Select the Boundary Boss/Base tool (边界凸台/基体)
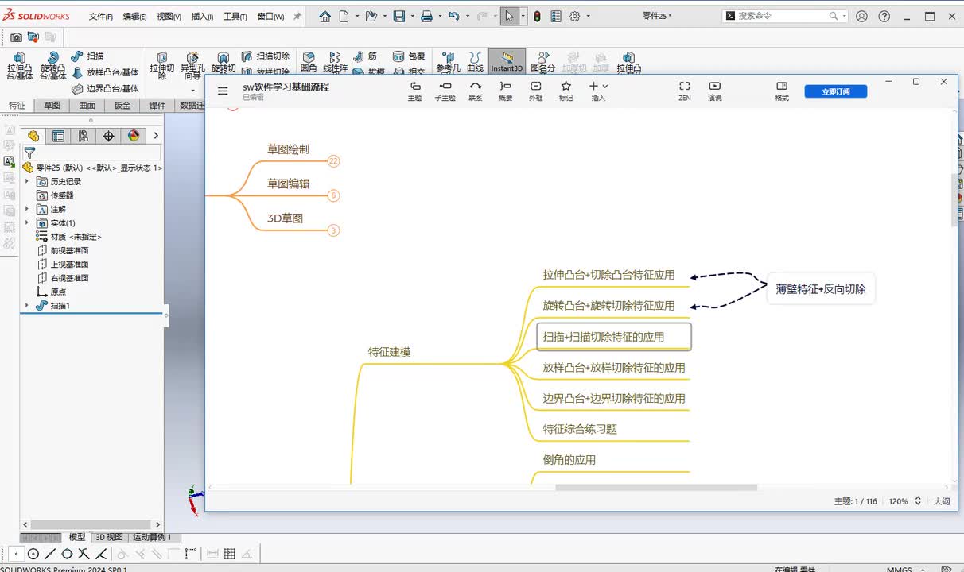The width and height of the screenshot is (964, 572). tap(105, 89)
